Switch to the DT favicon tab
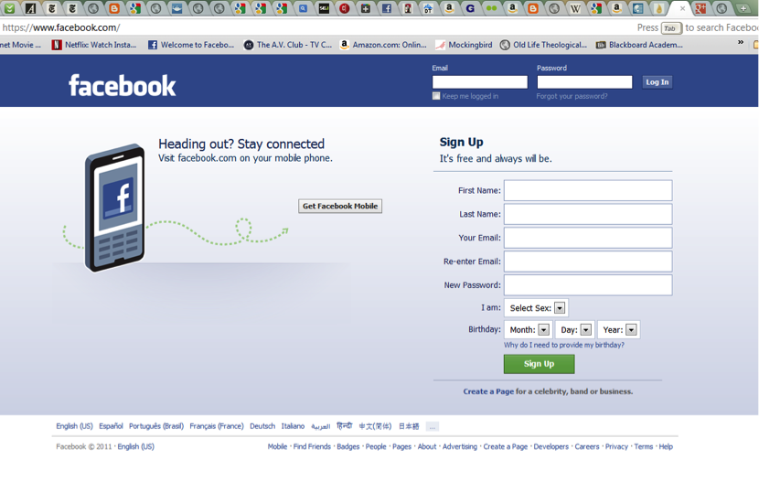This screenshot has width=759, height=502. pyautogui.click(x=428, y=7)
